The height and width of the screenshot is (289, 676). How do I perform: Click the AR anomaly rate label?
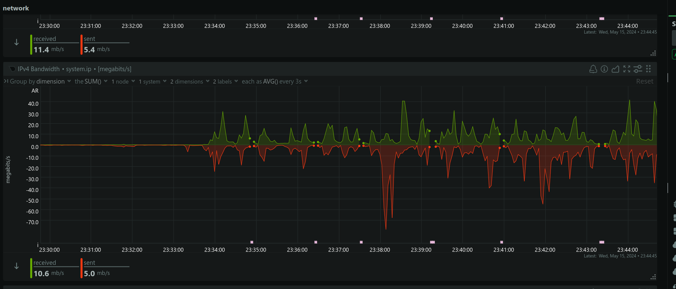tap(35, 91)
